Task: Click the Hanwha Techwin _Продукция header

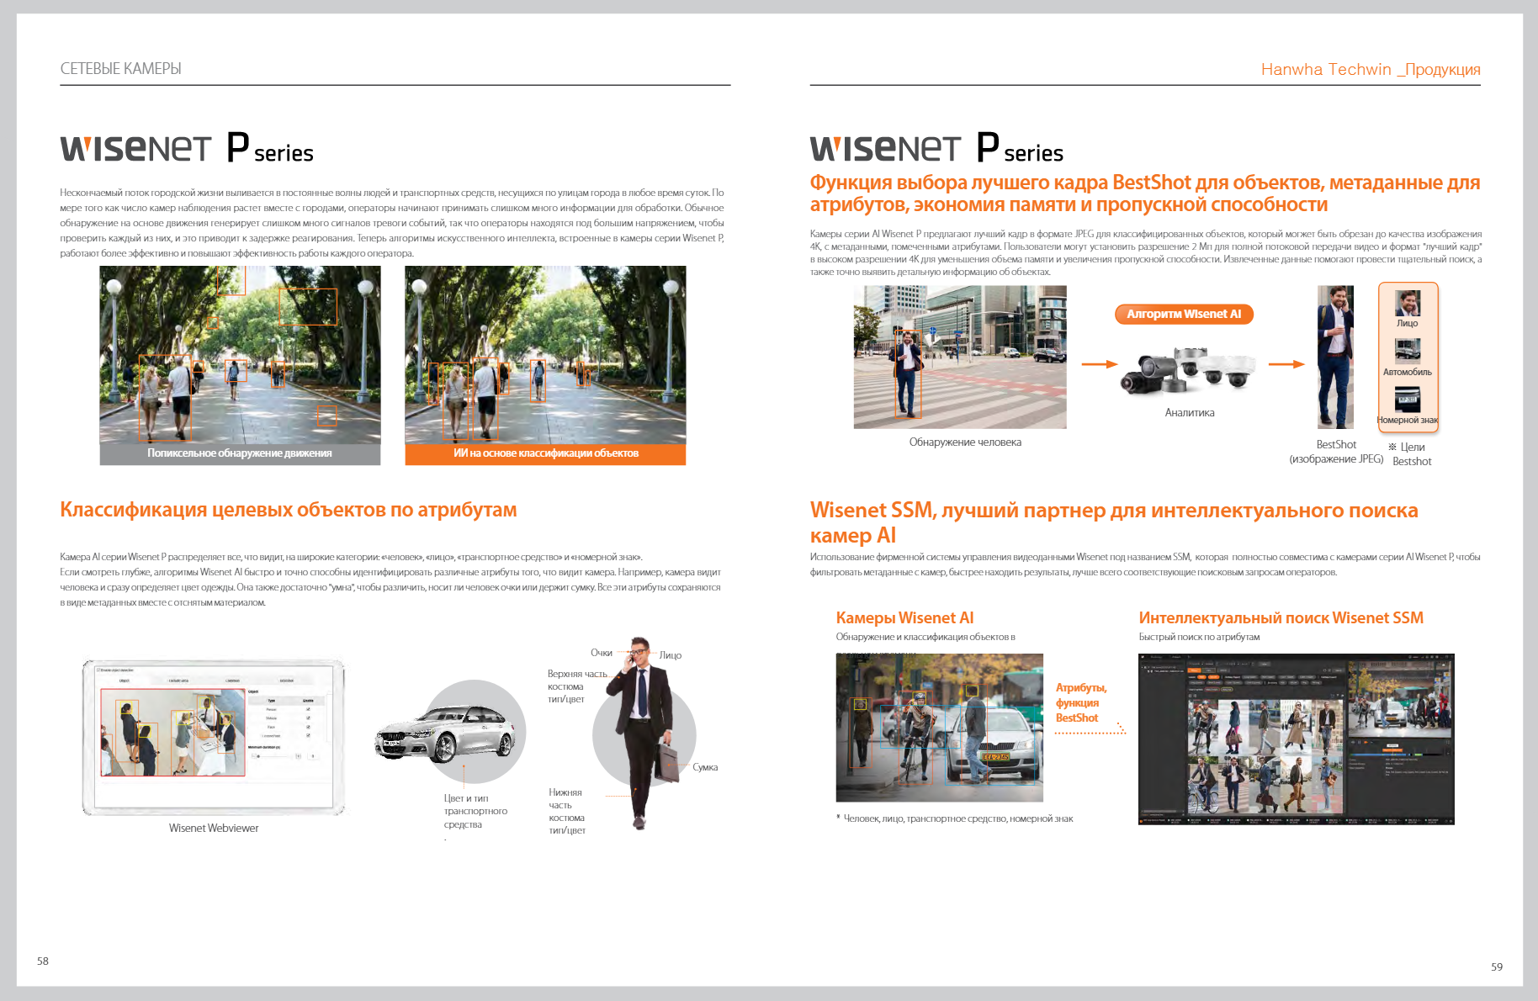Action: [1371, 70]
